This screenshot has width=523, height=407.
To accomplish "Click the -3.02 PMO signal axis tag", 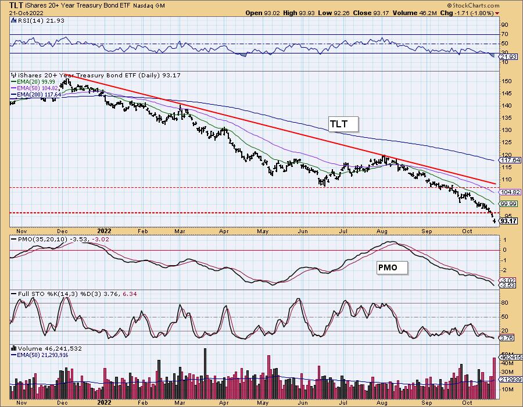I will [x=507, y=281].
